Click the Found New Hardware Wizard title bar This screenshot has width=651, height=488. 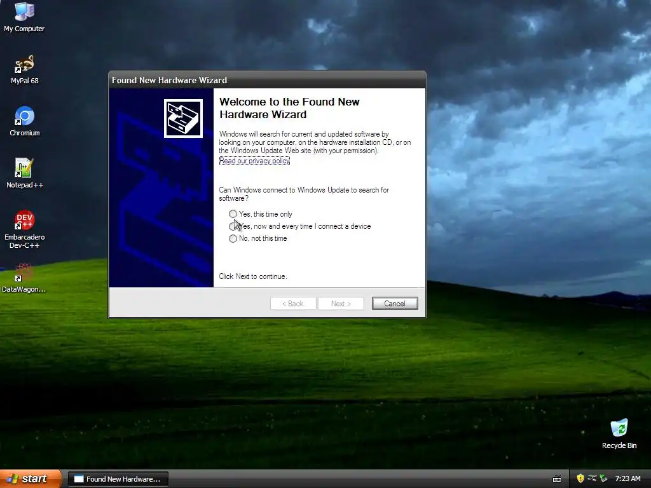[x=267, y=80]
